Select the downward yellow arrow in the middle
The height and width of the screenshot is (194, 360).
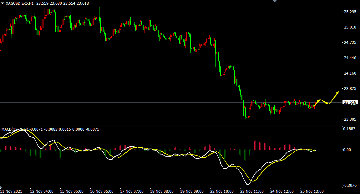(325, 102)
